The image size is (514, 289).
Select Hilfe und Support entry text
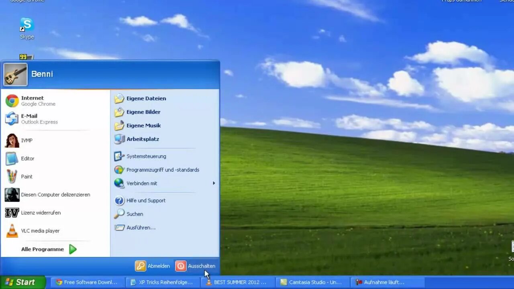[x=146, y=201]
